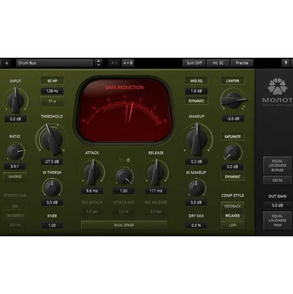Adjust the SATURATE knob

click(x=232, y=152)
